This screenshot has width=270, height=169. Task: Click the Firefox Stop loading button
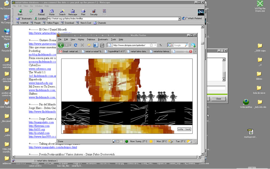coord(82,45)
